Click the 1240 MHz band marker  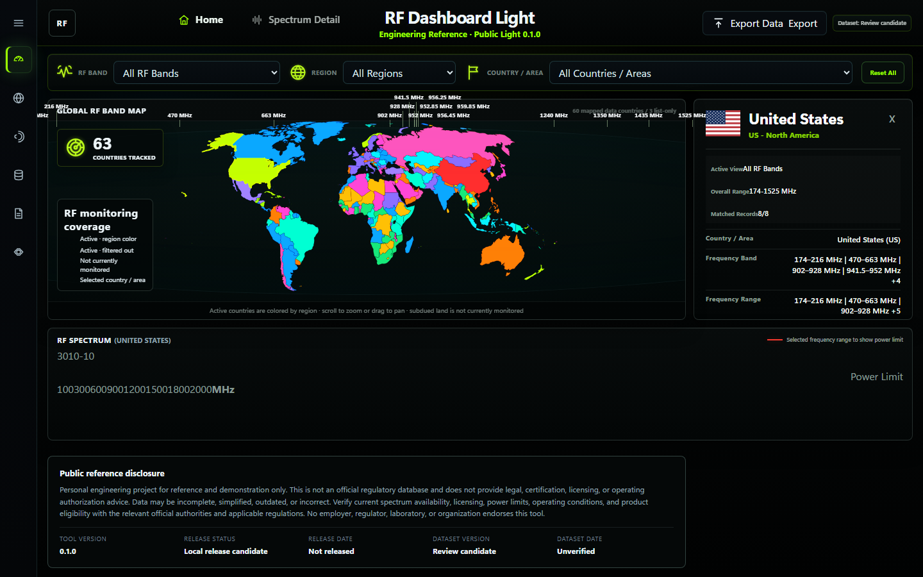(553, 115)
